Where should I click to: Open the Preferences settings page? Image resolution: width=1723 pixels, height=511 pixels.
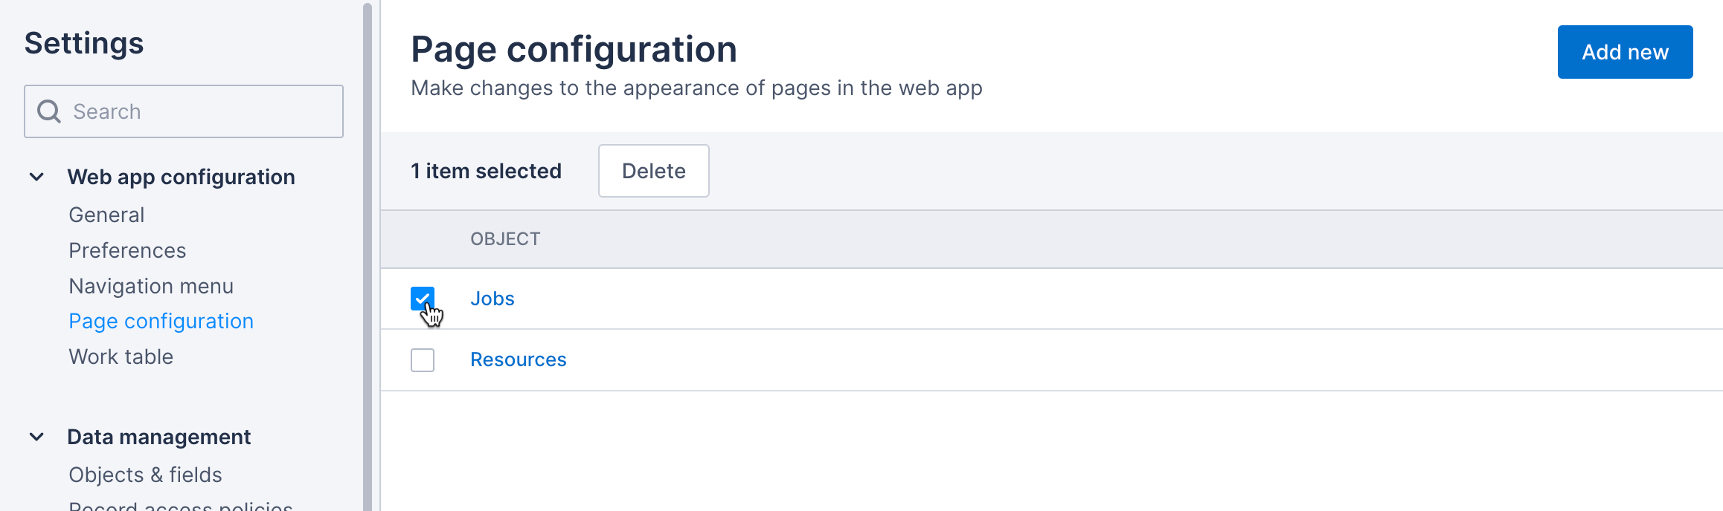(x=127, y=250)
